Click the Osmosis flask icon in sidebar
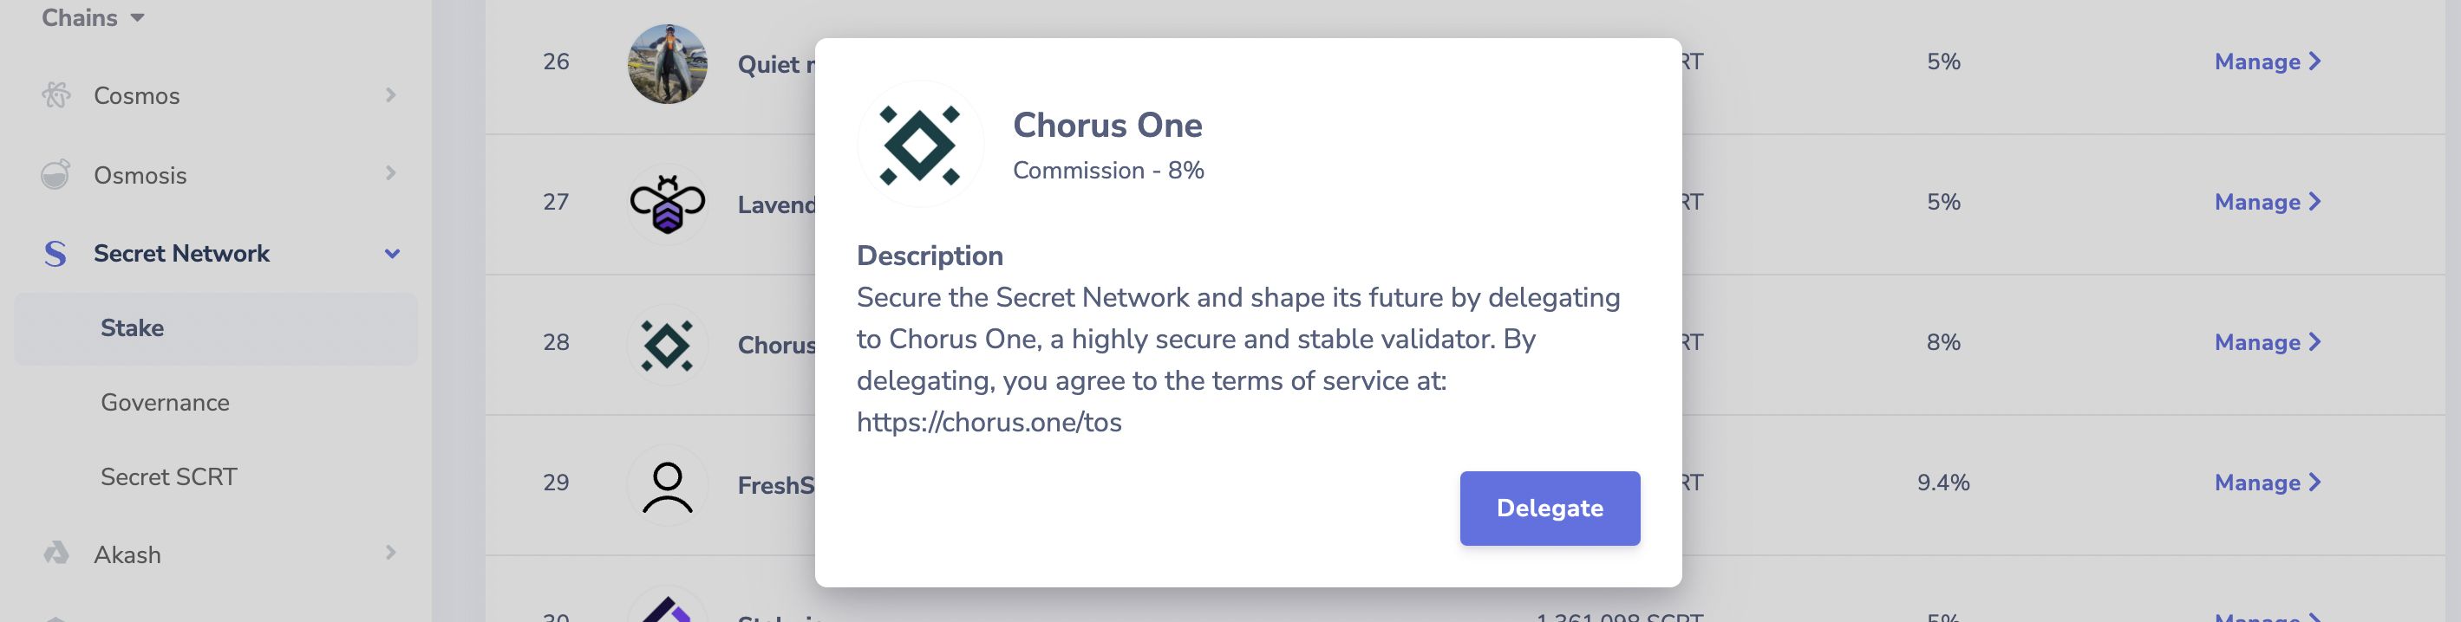Screen dimensions: 2461x622 click(x=55, y=175)
